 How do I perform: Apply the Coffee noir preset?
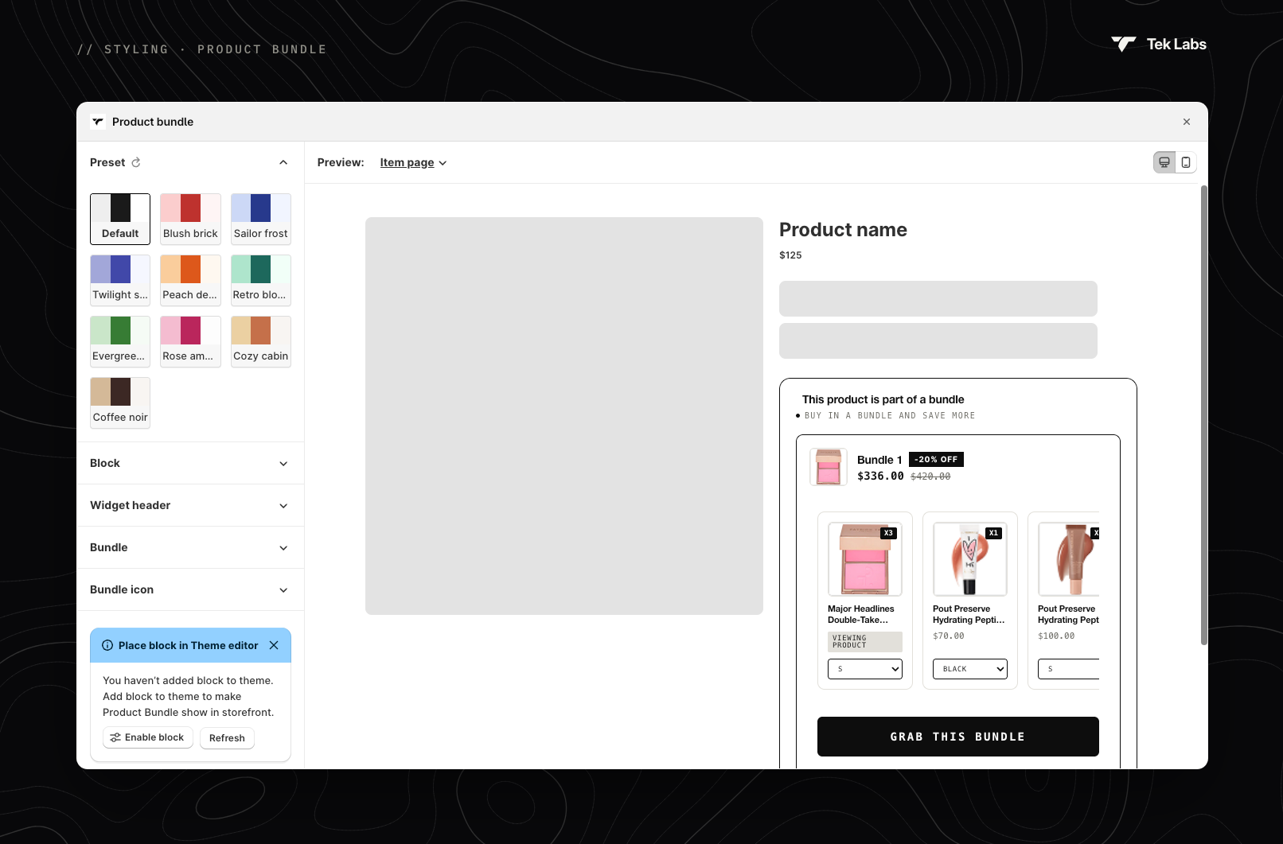tap(120, 403)
